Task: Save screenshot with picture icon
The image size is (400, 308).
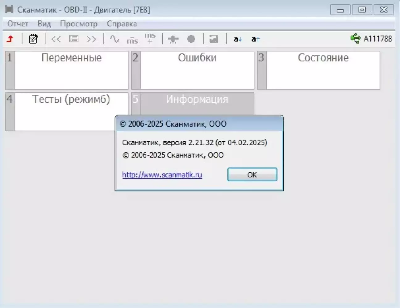Action: click(214, 39)
